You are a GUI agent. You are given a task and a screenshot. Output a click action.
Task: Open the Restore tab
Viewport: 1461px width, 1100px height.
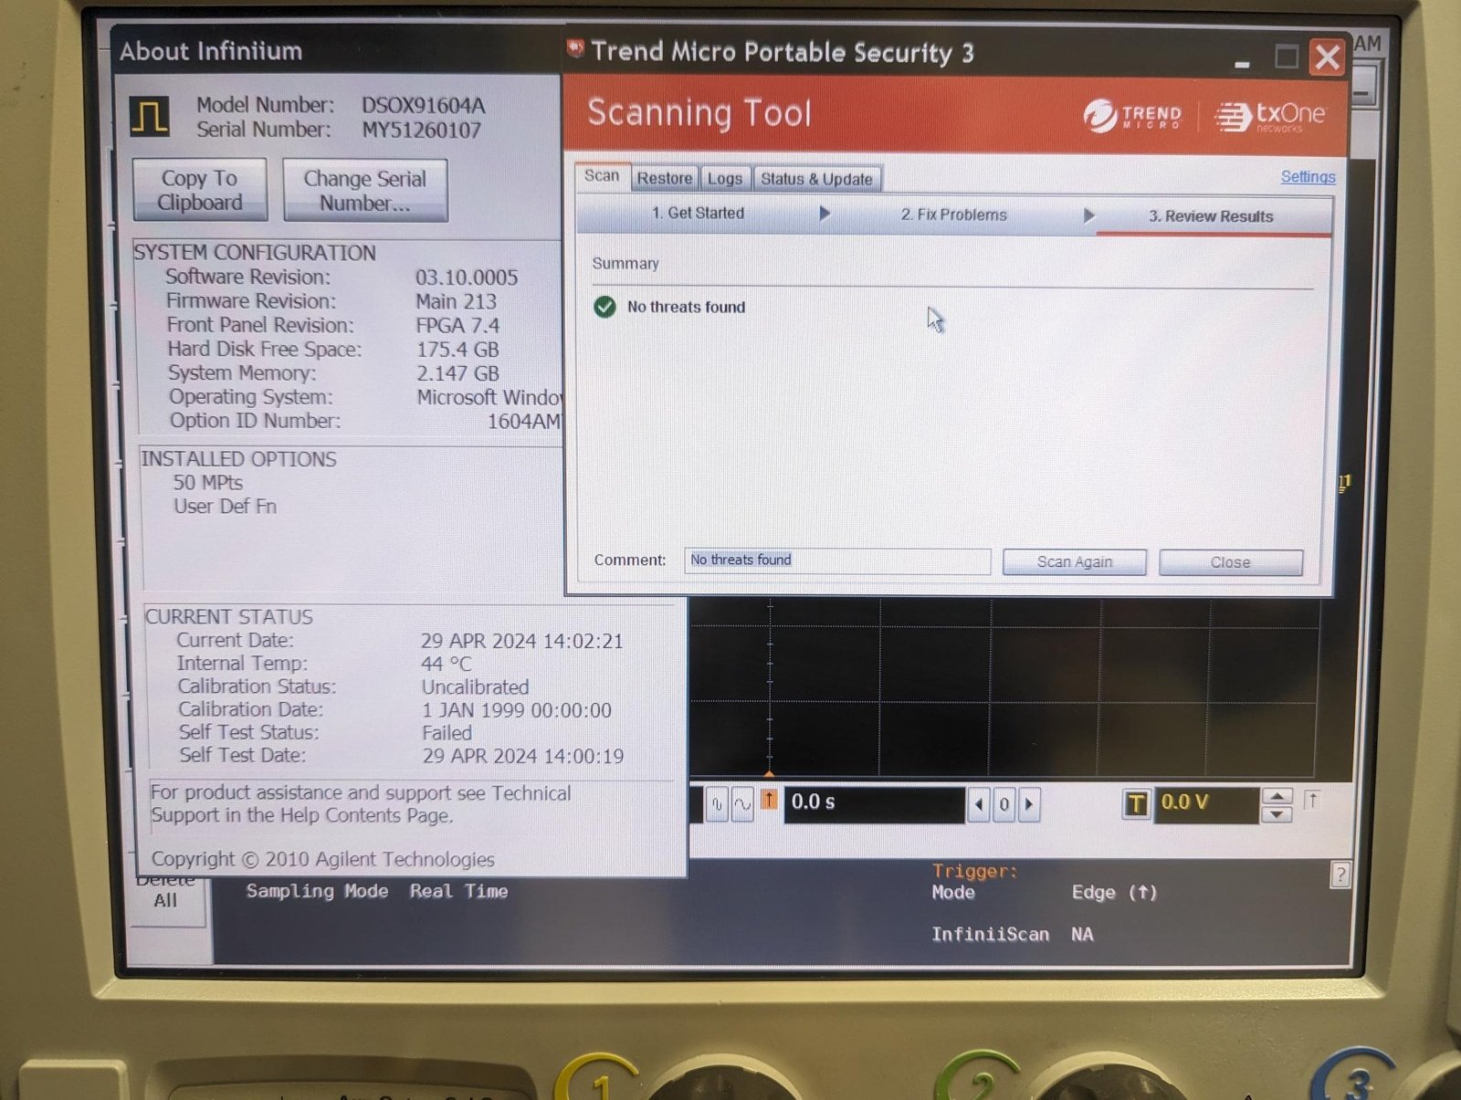(x=664, y=178)
